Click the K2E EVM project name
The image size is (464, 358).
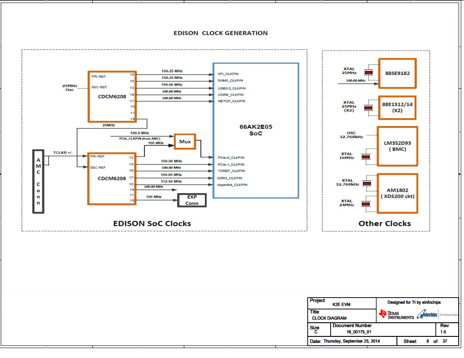tap(342, 305)
